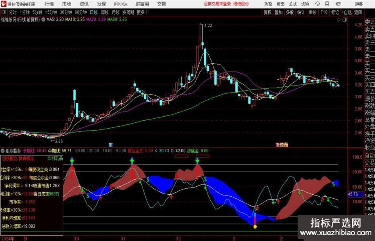Click the 复权 toolbar button
375x241 pixels.
coord(267,12)
